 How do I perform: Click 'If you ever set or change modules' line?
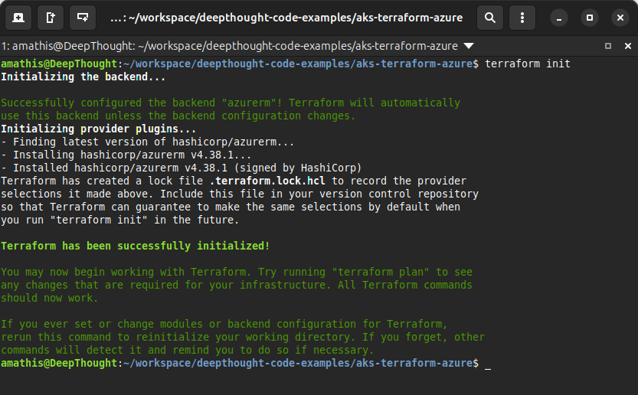point(224,325)
